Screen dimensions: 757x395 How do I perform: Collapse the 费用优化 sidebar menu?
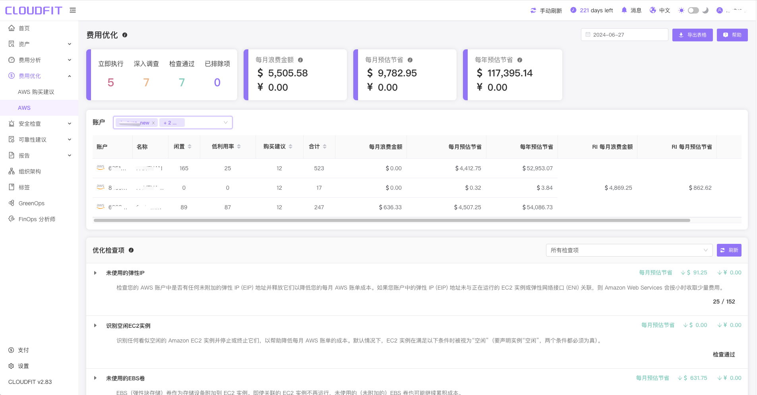tap(39, 76)
